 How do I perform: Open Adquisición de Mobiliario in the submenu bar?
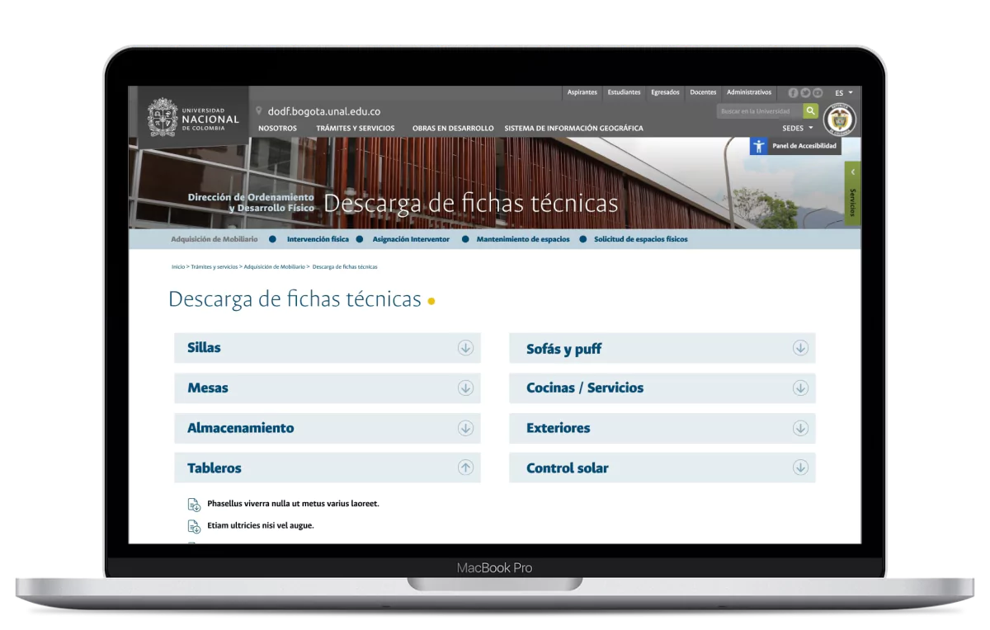coord(214,239)
